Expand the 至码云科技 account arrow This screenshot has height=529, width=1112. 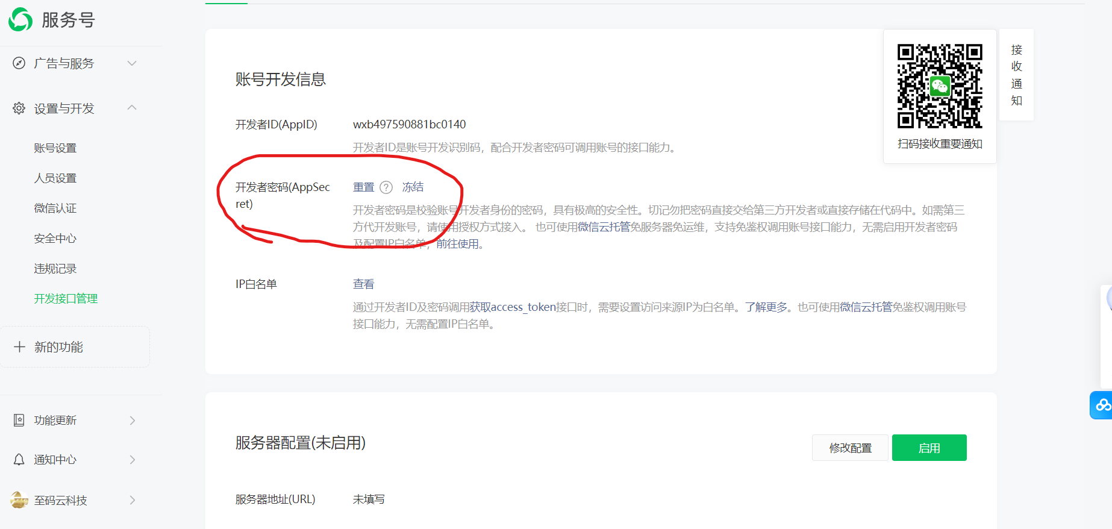tap(133, 500)
